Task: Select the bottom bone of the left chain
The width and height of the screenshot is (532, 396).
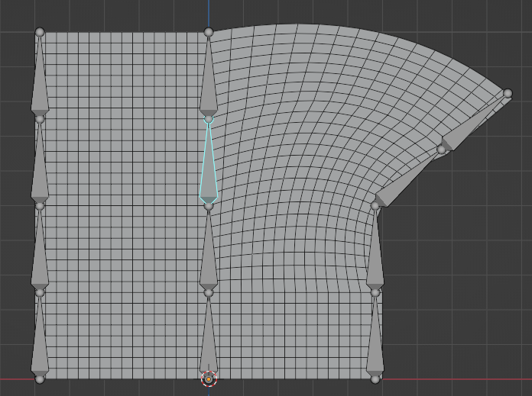Action: pos(40,342)
